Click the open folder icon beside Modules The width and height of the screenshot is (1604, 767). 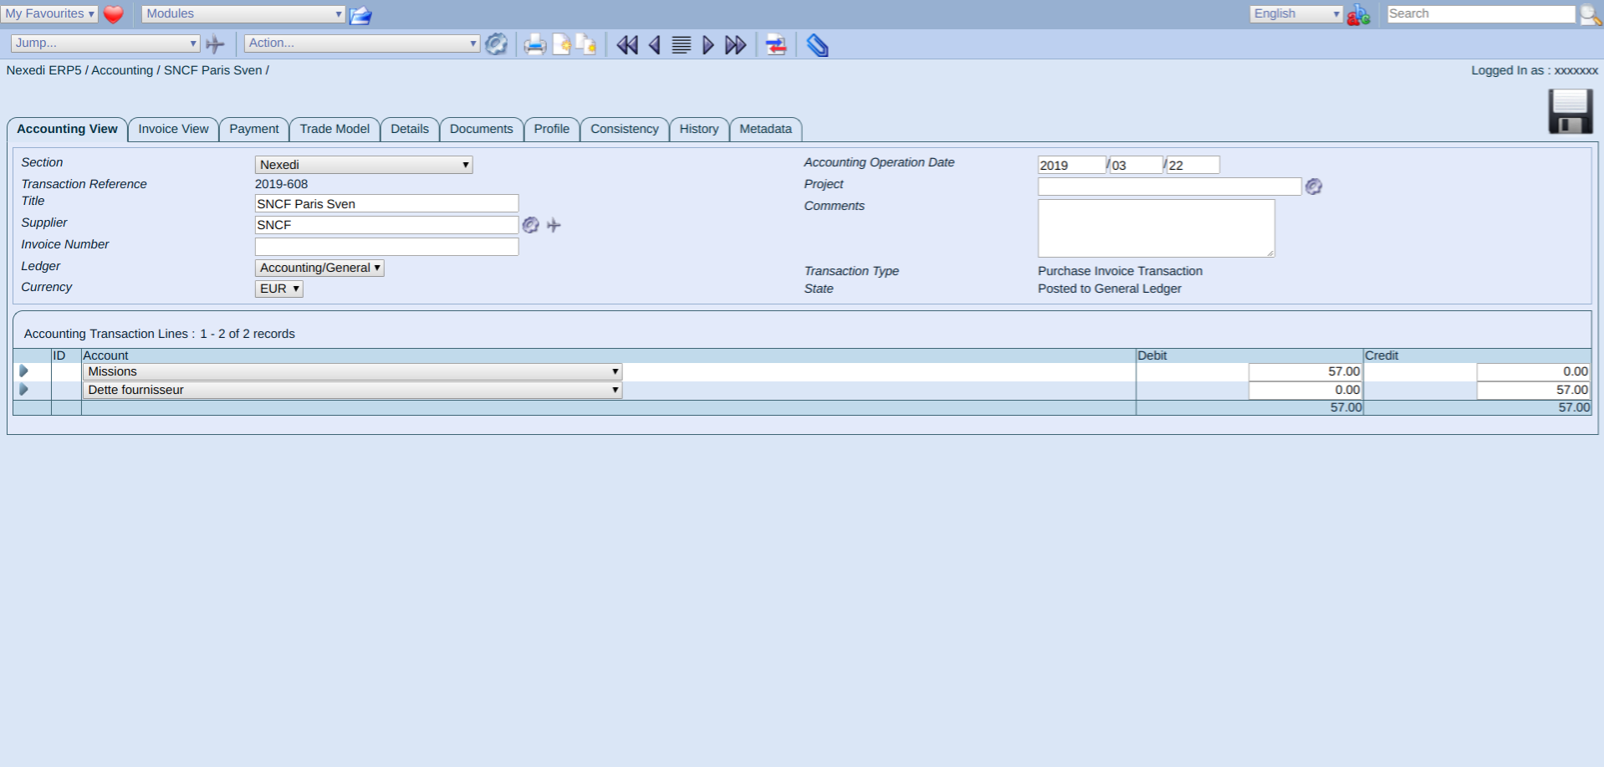tap(360, 15)
